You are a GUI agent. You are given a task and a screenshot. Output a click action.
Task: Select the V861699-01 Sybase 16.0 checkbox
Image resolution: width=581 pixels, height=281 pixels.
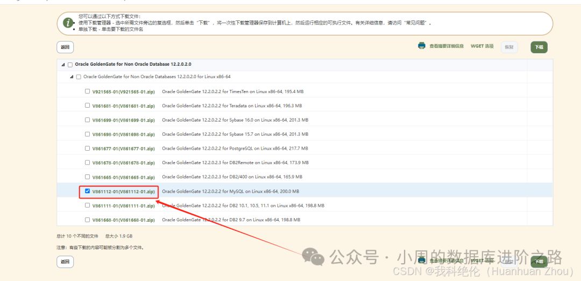88,120
